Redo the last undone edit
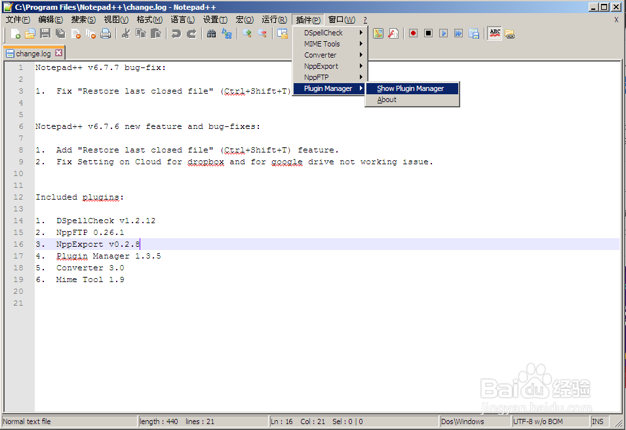 tap(191, 34)
